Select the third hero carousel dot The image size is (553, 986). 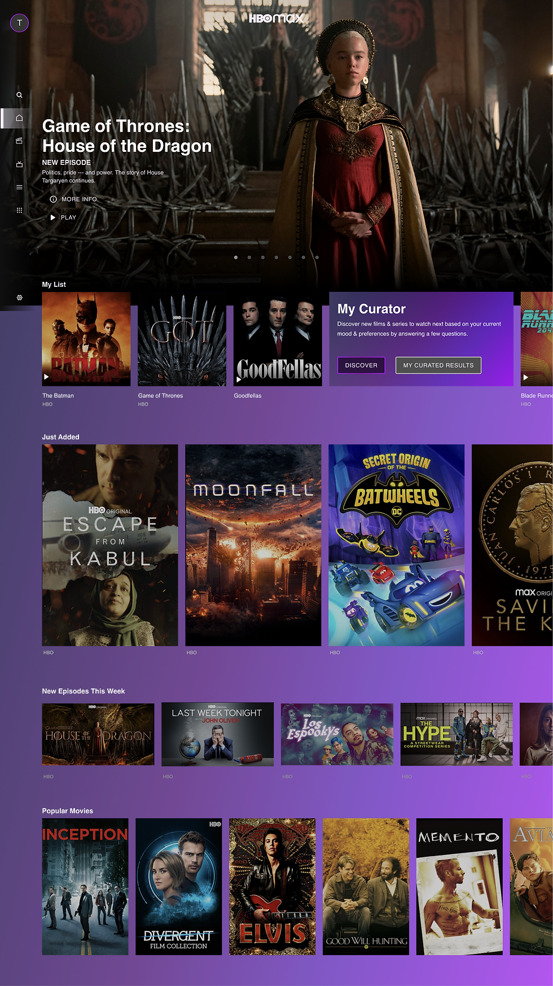(x=263, y=257)
